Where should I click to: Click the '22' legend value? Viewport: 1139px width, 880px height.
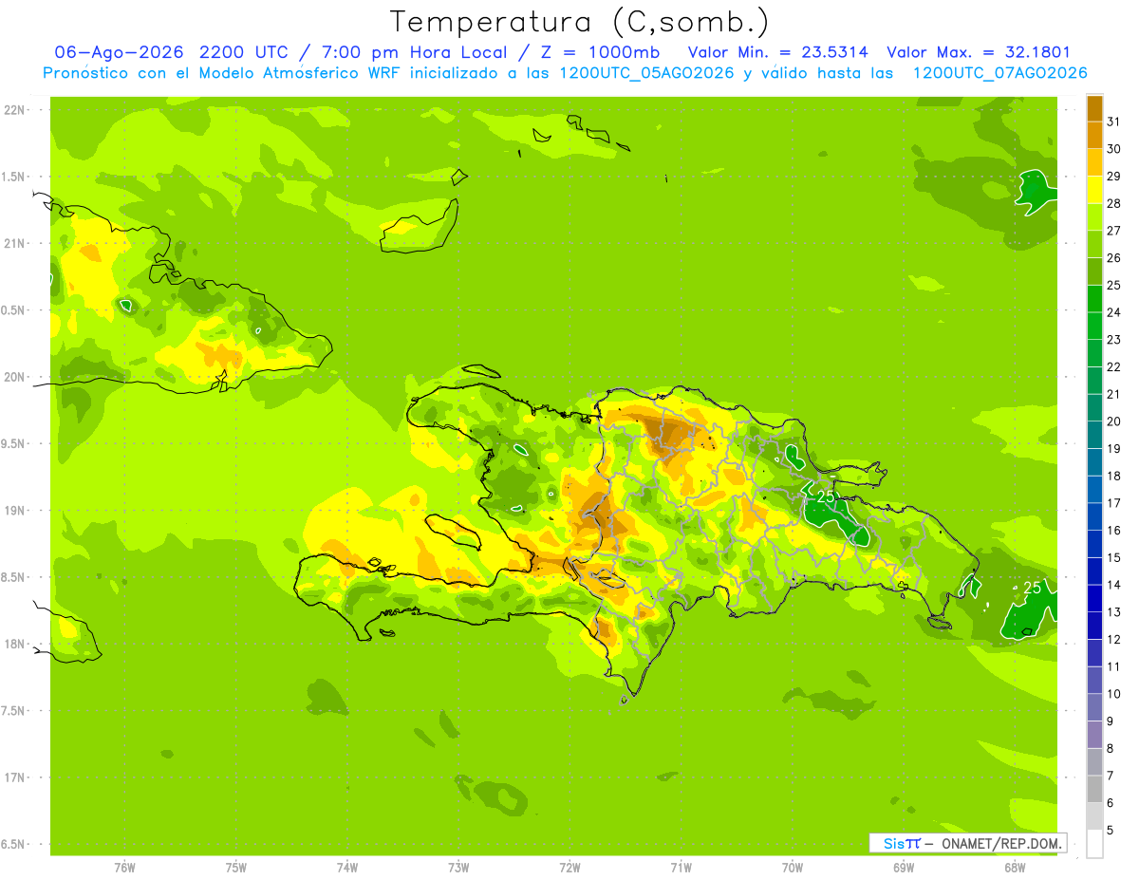pos(1114,367)
